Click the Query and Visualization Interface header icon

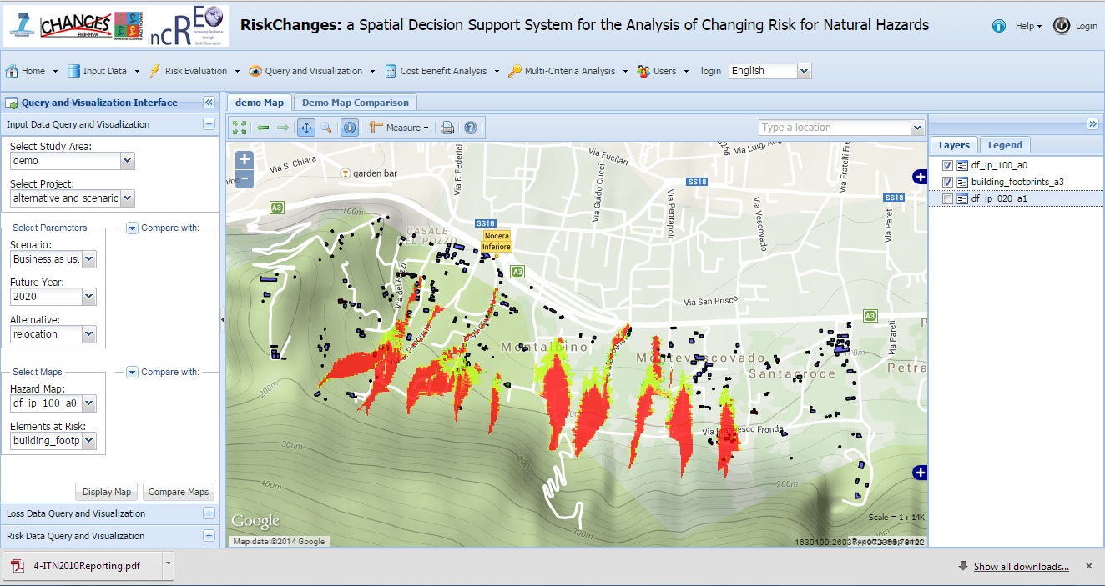pyautogui.click(x=12, y=103)
